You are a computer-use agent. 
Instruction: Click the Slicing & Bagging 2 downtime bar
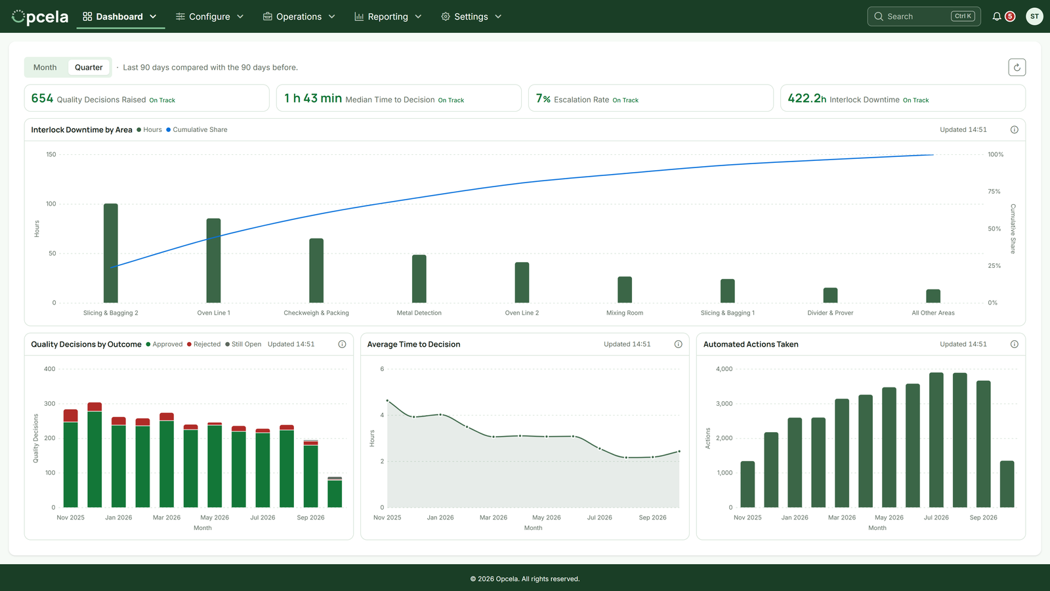click(111, 253)
